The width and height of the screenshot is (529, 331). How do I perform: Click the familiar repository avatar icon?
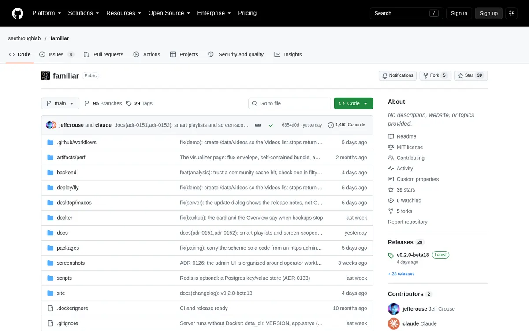click(x=45, y=76)
